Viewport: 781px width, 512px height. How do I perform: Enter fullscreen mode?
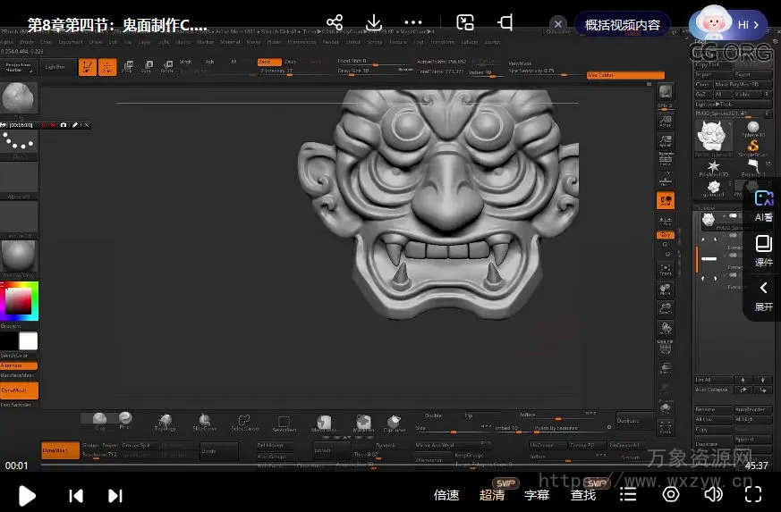tap(754, 495)
